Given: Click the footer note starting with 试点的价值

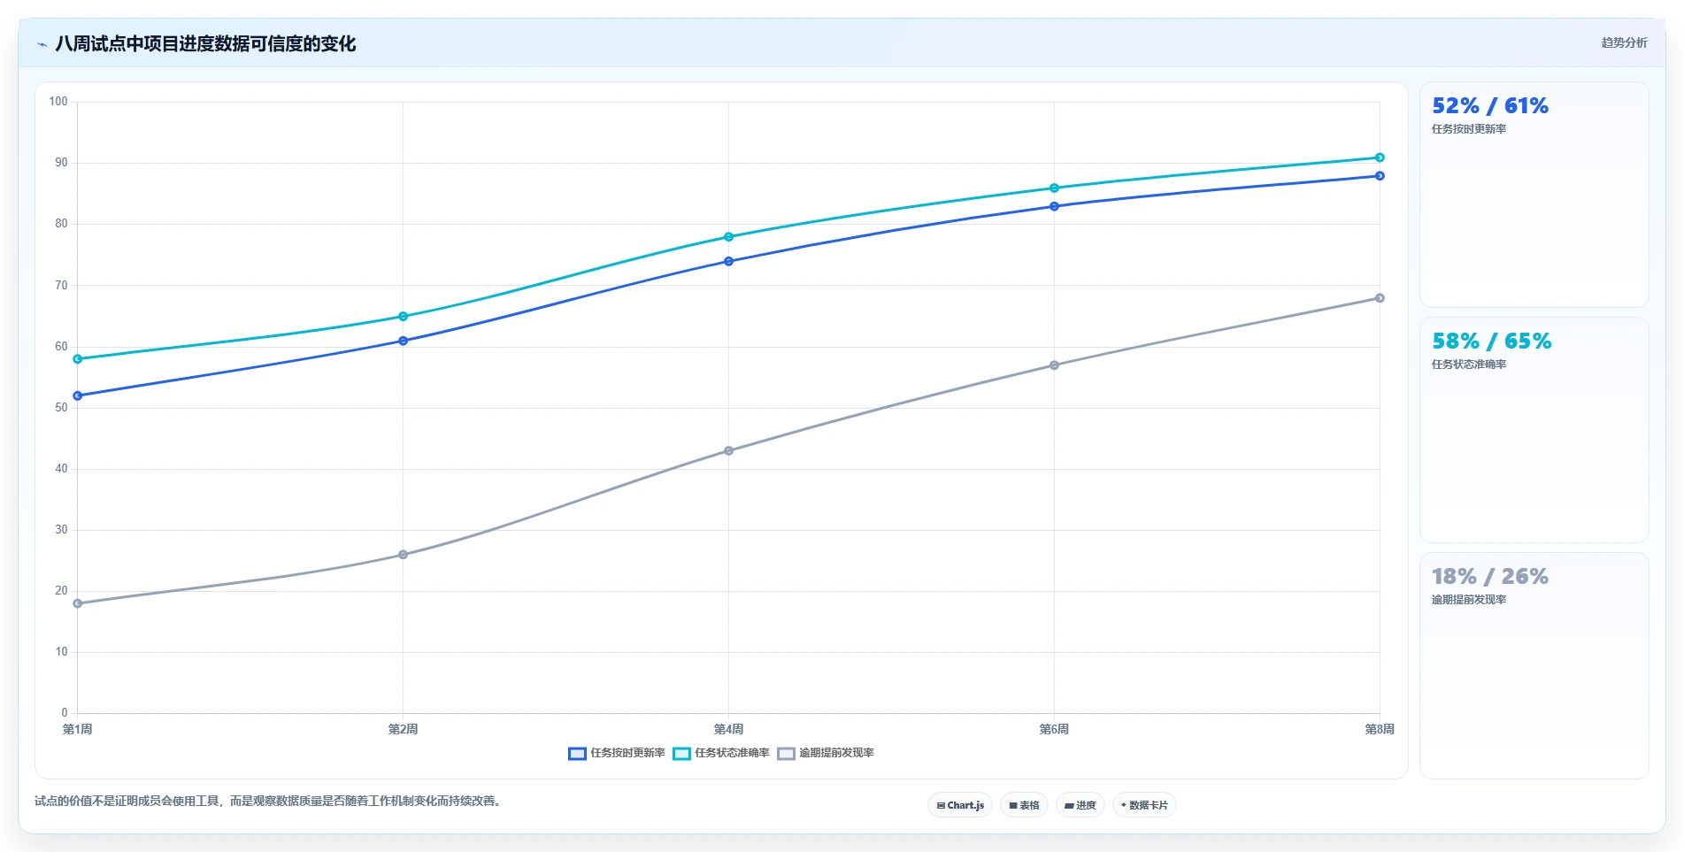Looking at the screenshot, I should tap(270, 802).
